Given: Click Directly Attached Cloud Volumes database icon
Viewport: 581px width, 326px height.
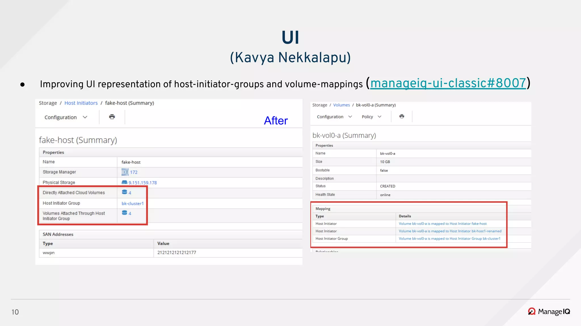Looking at the screenshot, I should pos(124,192).
